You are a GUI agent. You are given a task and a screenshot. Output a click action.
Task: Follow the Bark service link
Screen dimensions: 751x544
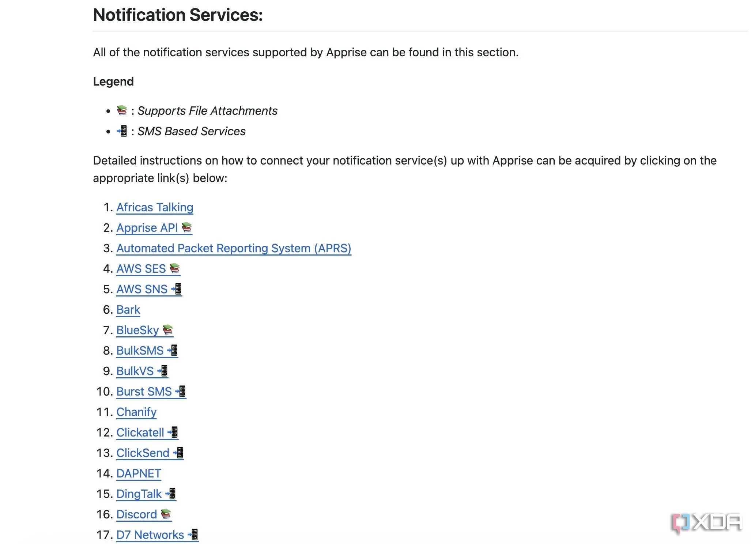(x=128, y=310)
